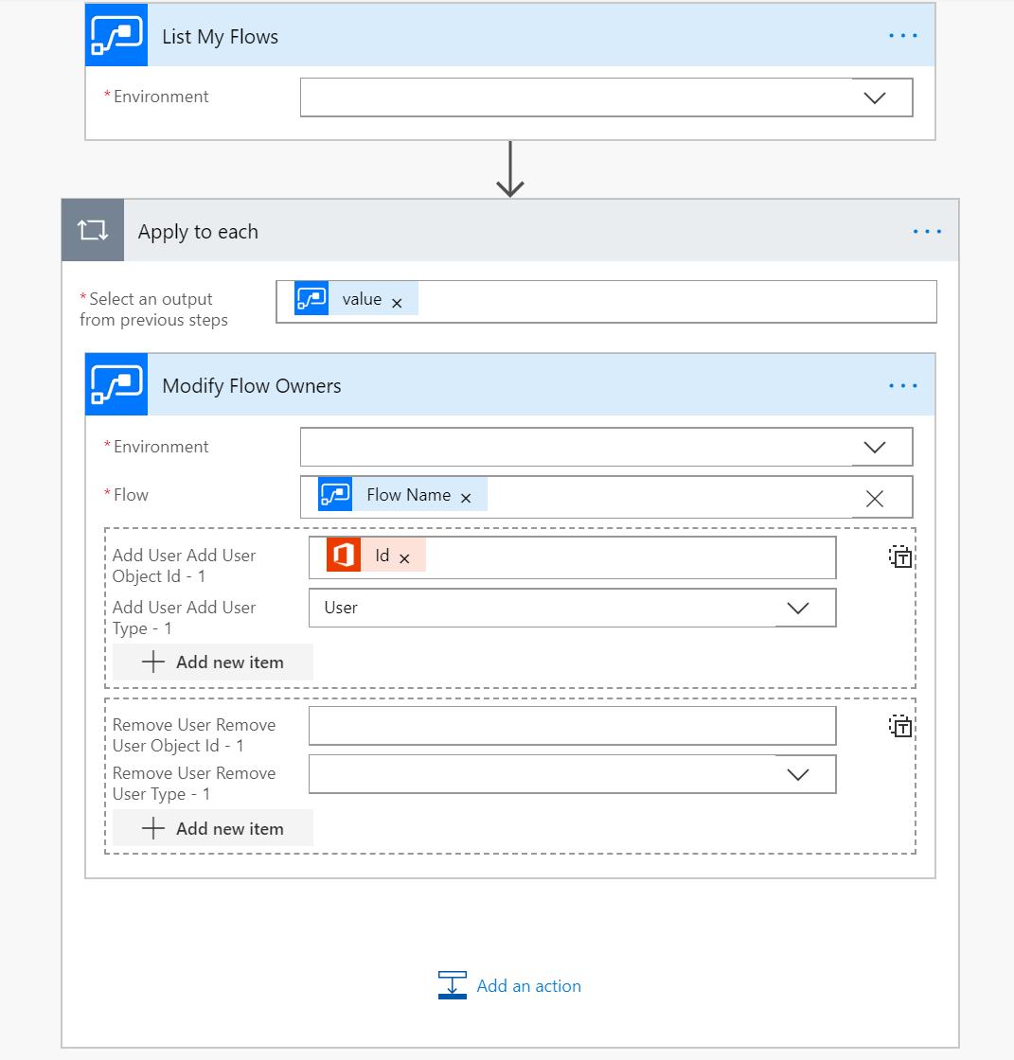Image resolution: width=1014 pixels, height=1060 pixels.
Task: Open the Environment dropdown under List My Flows
Action: point(875,97)
